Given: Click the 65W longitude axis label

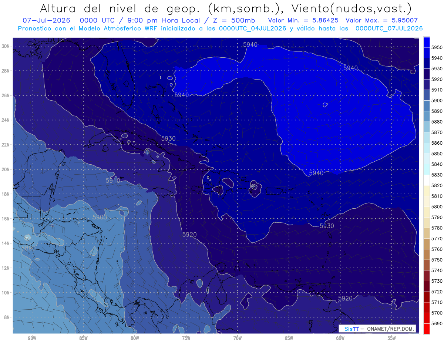Looking at the screenshot, I should pos(289,338).
